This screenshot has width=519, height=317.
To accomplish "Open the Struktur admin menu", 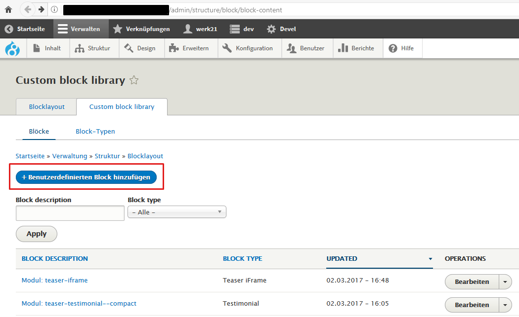I will click(x=92, y=48).
